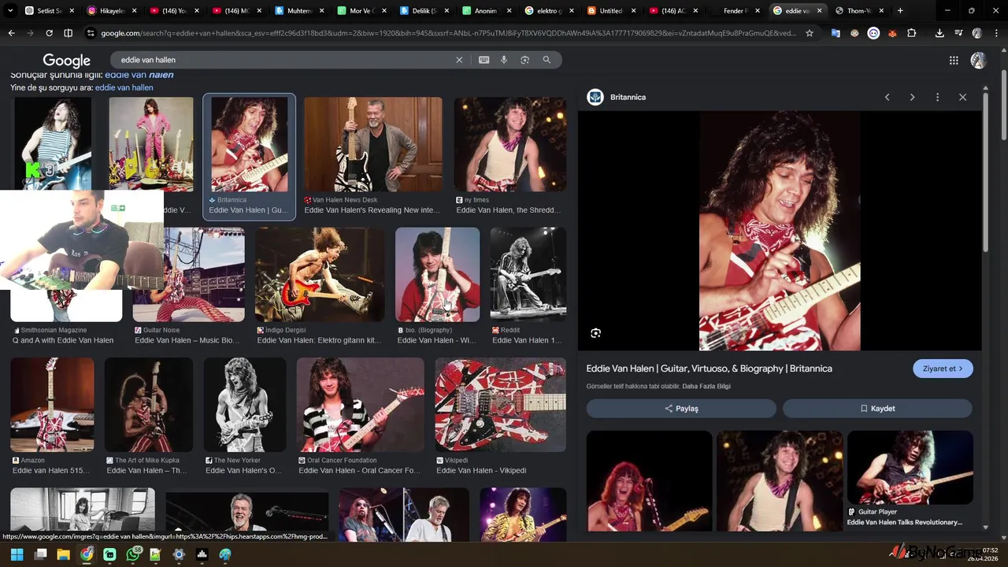Click suggested query 'eddie van halen' link
This screenshot has height=567, width=1008.
[139, 75]
